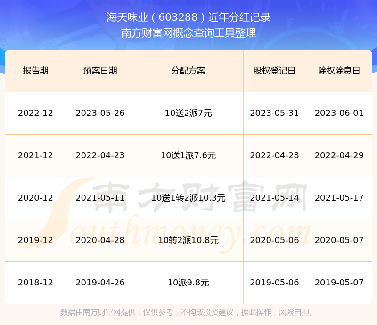This screenshot has width=377, height=325.
Task: Select the 分配方案 column header
Action: coord(188,71)
